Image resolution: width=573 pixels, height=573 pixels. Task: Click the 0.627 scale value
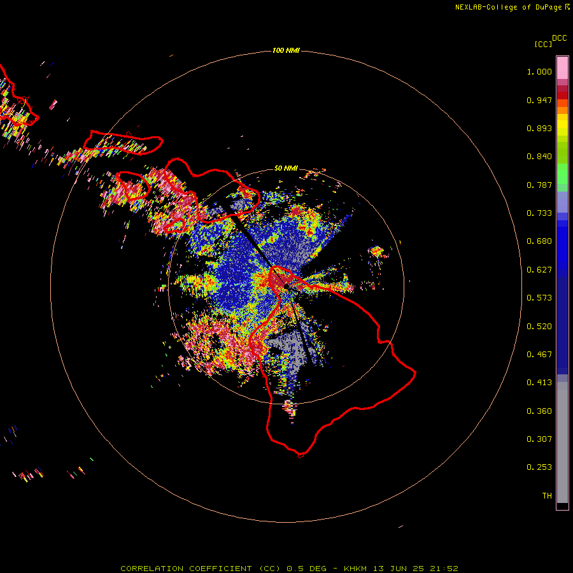coord(539,270)
